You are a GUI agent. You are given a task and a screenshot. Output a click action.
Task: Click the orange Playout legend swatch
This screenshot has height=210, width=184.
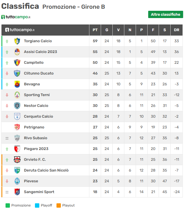[x=59, y=205]
